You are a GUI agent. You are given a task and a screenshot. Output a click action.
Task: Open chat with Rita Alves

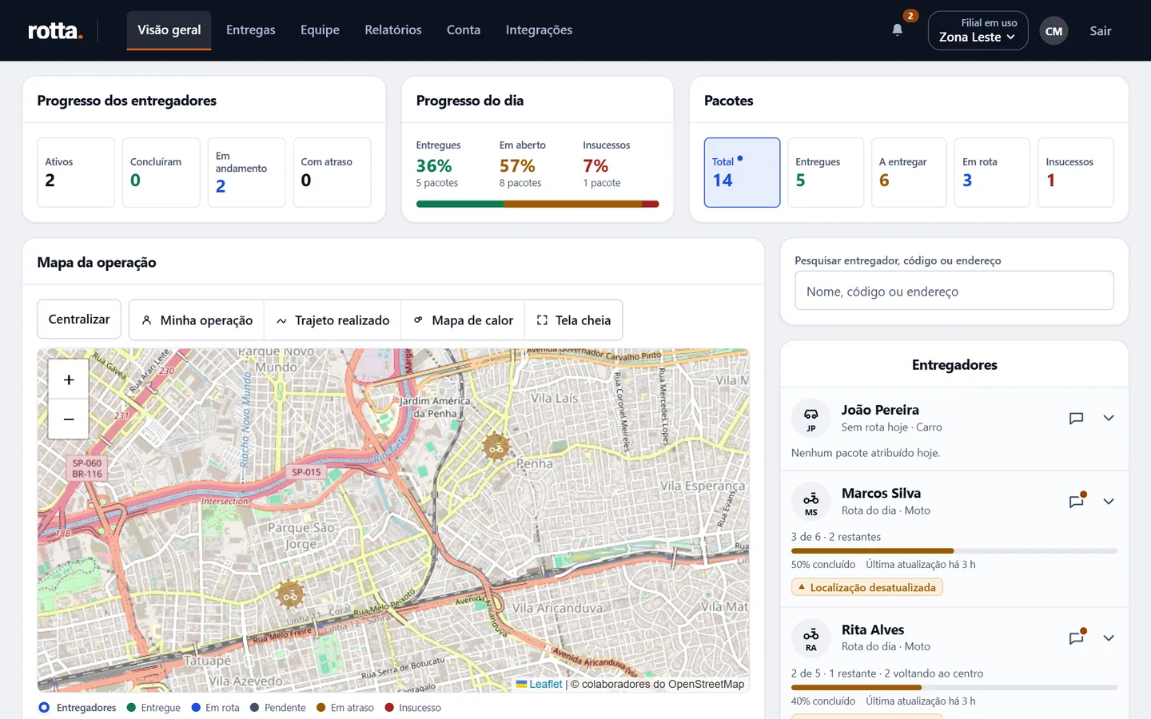click(x=1076, y=638)
